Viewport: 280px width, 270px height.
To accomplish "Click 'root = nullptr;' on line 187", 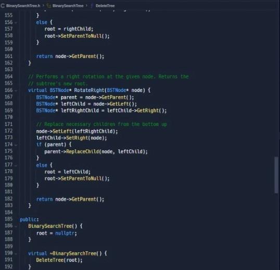I will pos(57,233).
